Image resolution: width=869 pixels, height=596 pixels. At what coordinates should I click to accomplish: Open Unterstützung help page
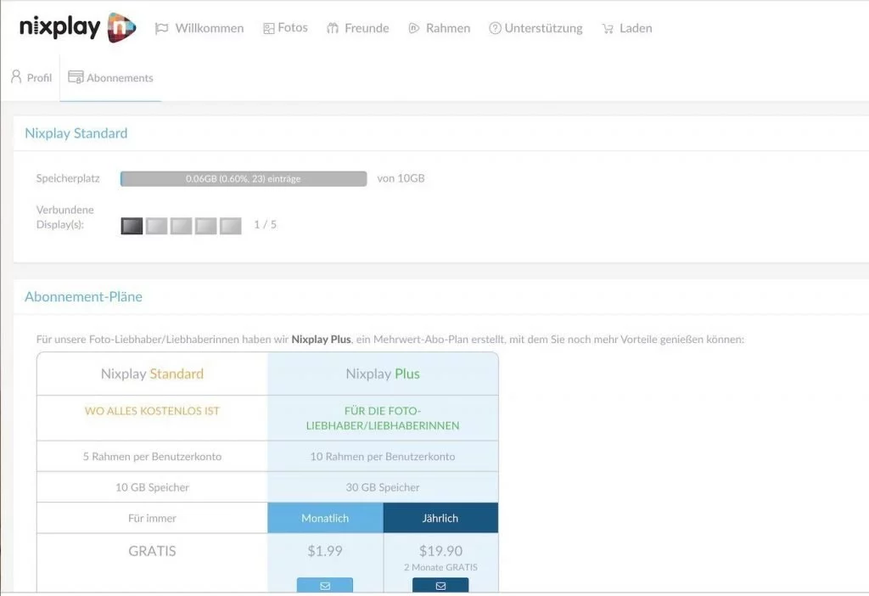pos(536,28)
